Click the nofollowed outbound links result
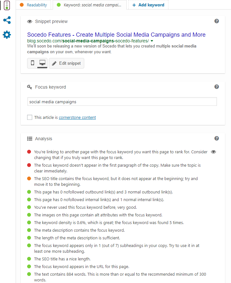 103,192
